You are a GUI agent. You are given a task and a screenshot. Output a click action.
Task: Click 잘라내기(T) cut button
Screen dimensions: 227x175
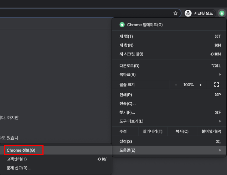click(153, 131)
